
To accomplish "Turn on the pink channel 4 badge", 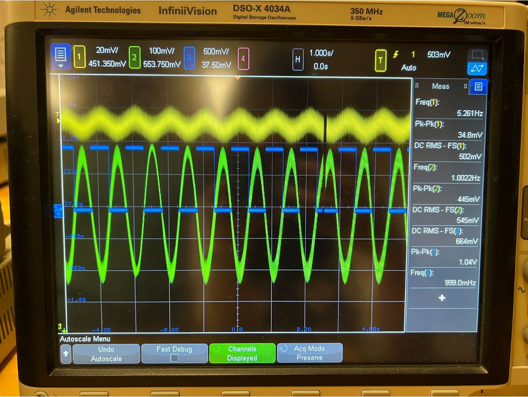I will (x=243, y=59).
